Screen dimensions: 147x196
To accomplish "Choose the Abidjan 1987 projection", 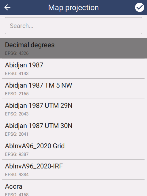I will coord(73,69).
